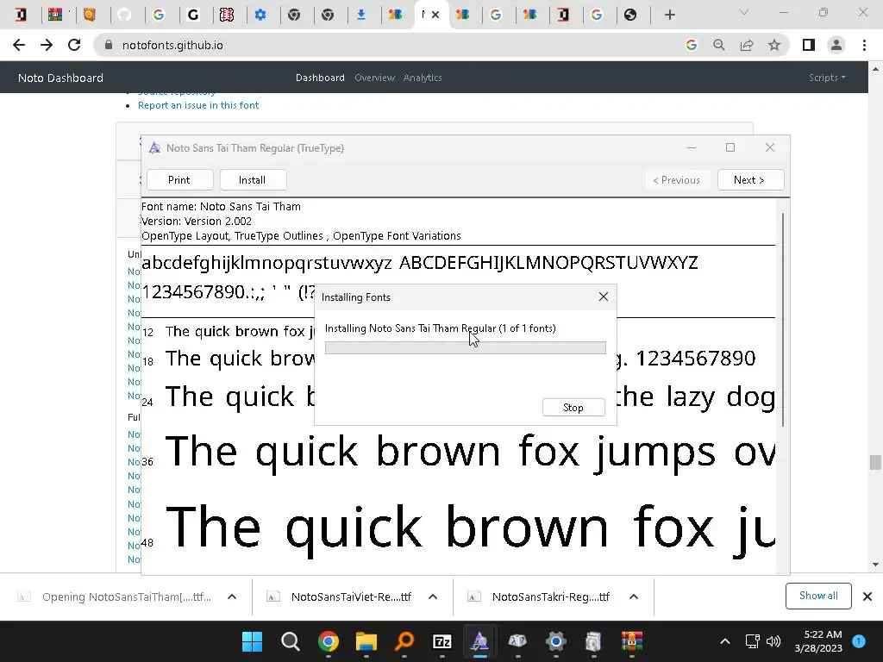Open Chrome from the taskbar
Image resolution: width=883 pixels, height=662 pixels.
click(x=329, y=641)
